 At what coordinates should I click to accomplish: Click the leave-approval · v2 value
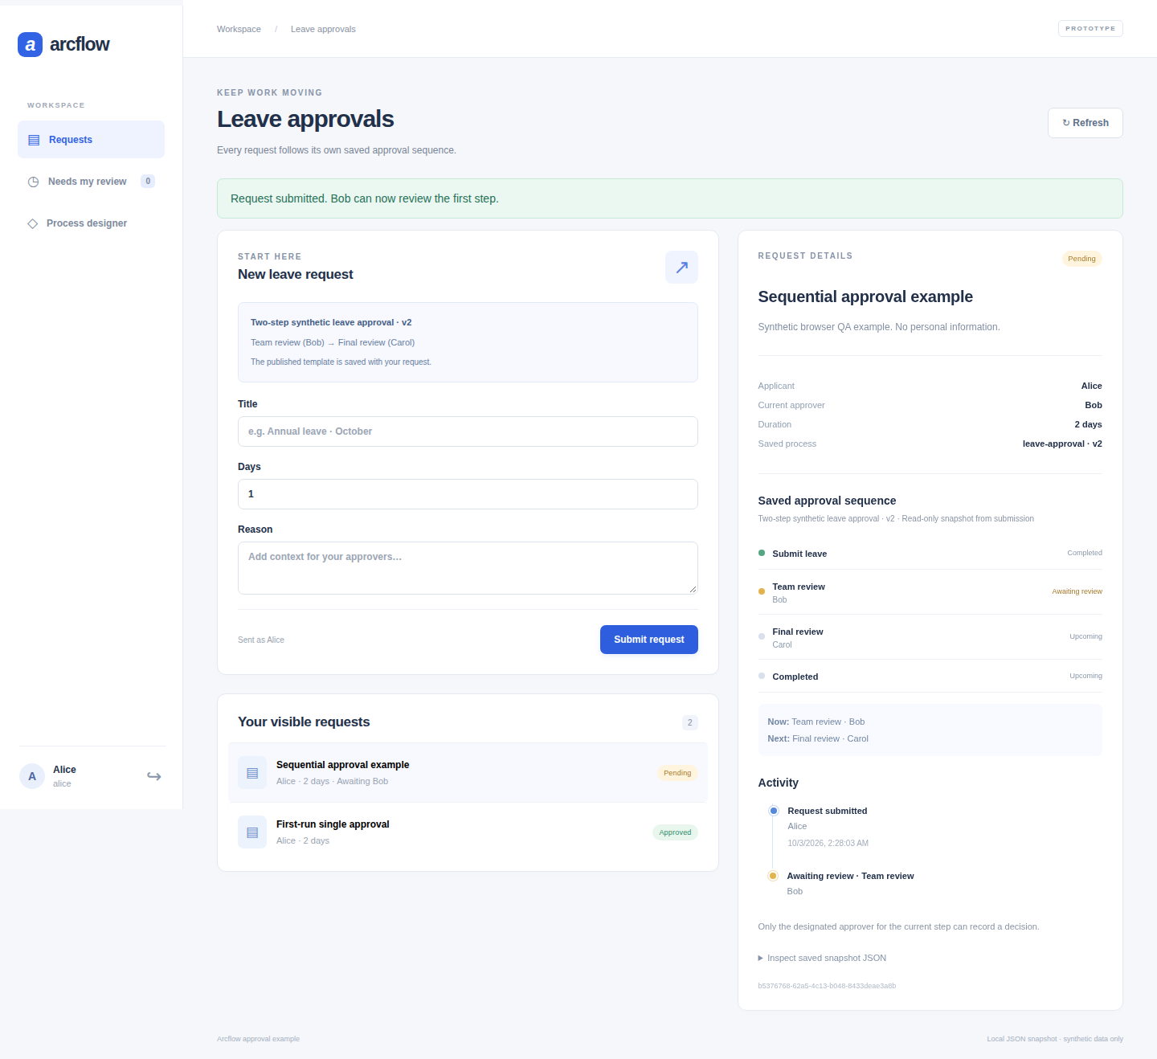[1062, 444]
